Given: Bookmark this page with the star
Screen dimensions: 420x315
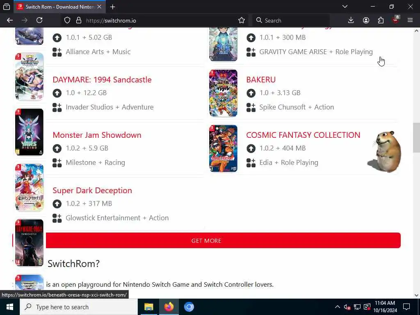Looking at the screenshot, I should (241, 21).
